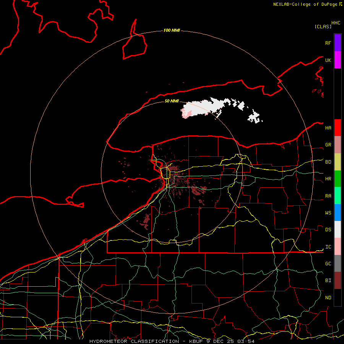Select the IC pink legend swatch
Image resolution: width=344 pixels, height=344 pixels.
(338, 247)
